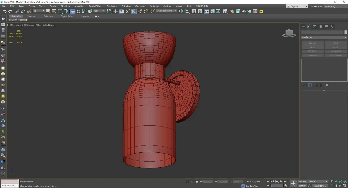348x188 pixels.
Task: Toggle the Selection Lock padlock
Action: click(191, 182)
